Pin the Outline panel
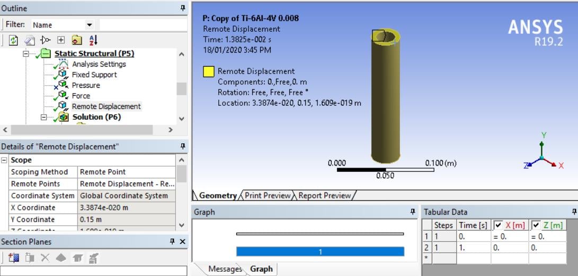The width and height of the screenshot is (578, 276). tap(182, 8)
